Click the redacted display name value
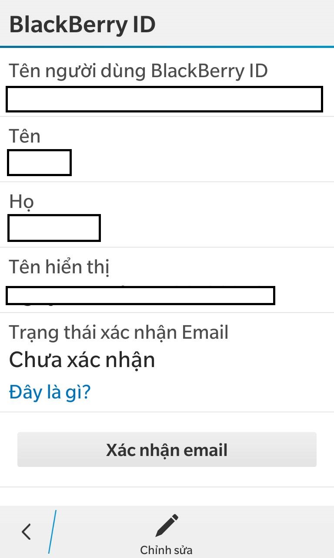 point(140,296)
